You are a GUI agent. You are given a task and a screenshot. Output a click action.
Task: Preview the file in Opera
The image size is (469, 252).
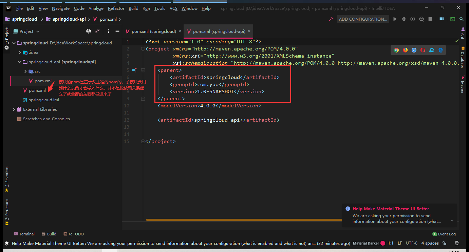[423, 50]
